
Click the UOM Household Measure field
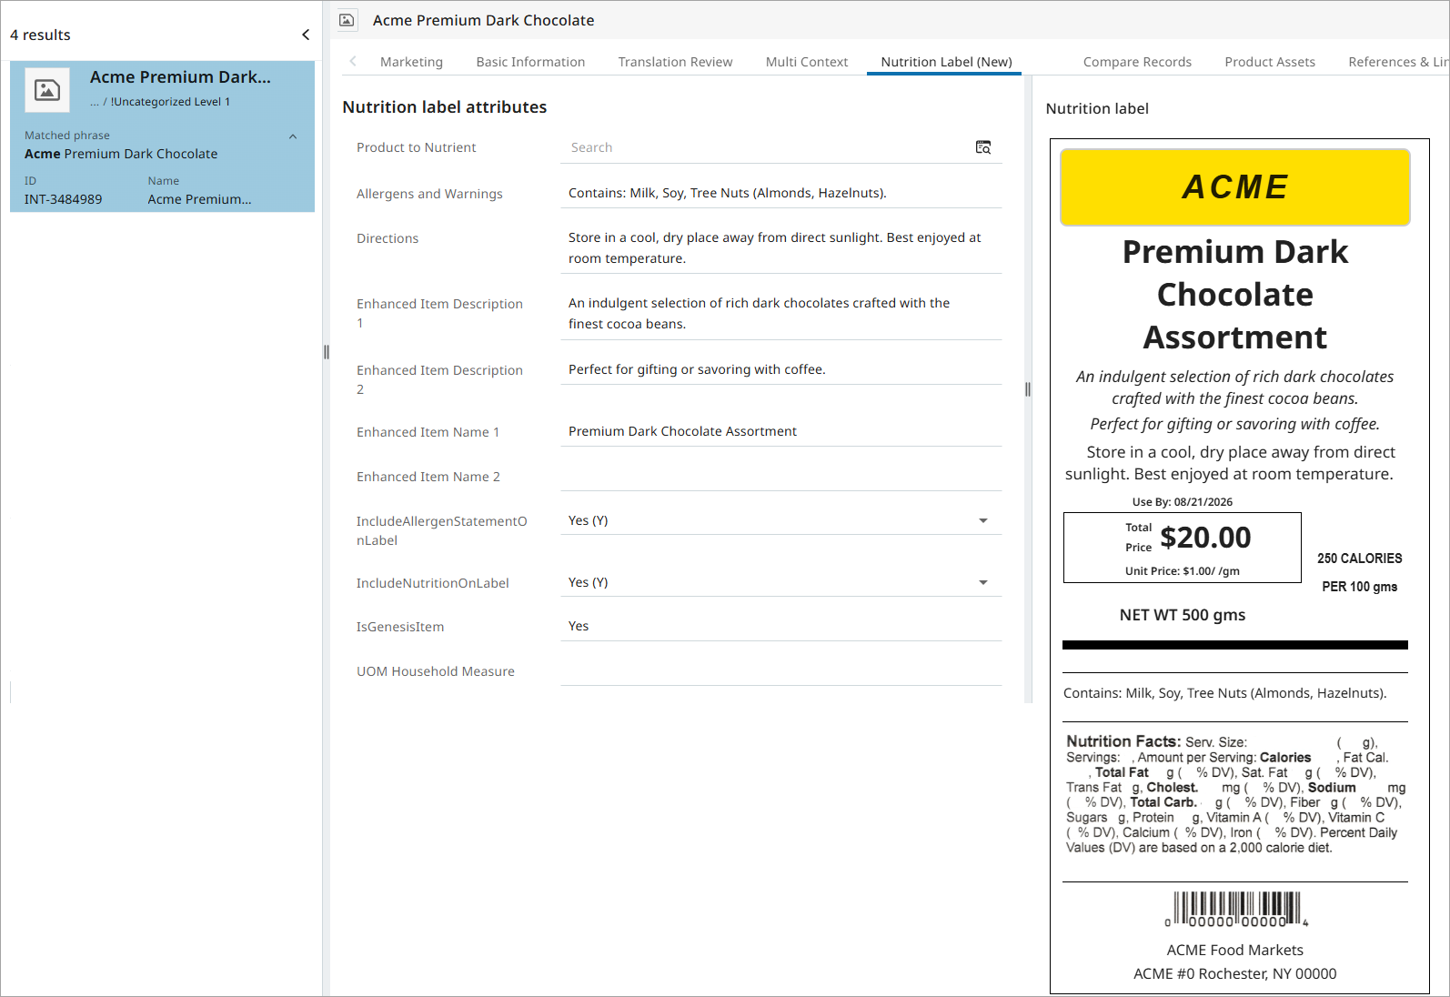pos(781,670)
